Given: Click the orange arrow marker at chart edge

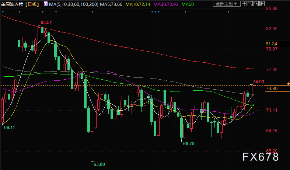Looking at the screenshot, I should (288, 84).
